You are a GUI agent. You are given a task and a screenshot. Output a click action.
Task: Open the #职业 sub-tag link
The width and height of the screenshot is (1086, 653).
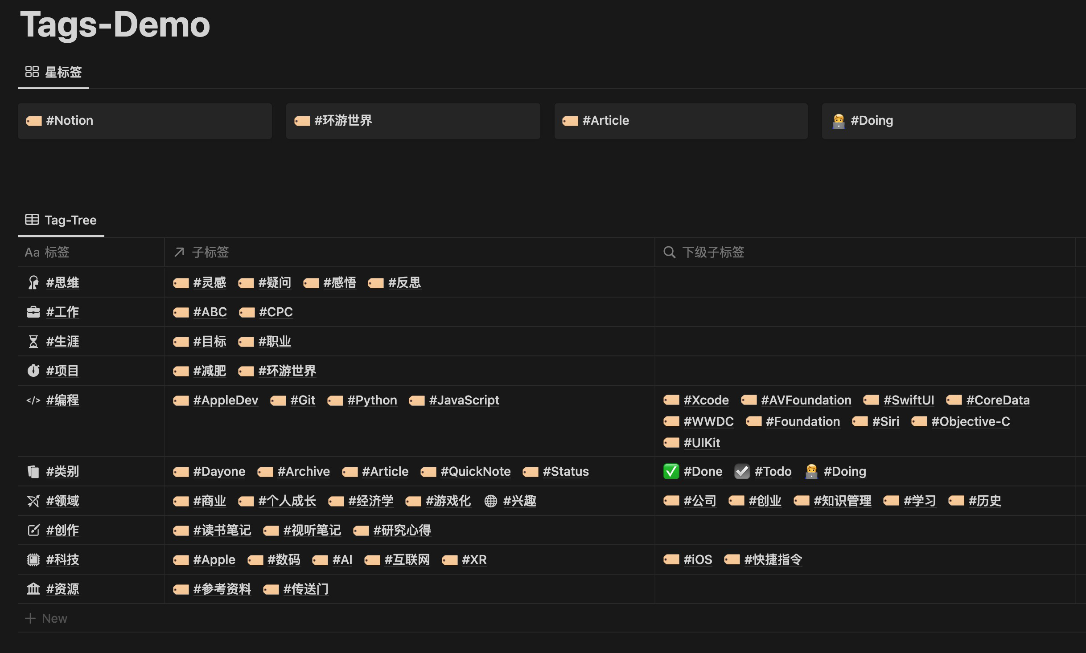click(x=275, y=341)
